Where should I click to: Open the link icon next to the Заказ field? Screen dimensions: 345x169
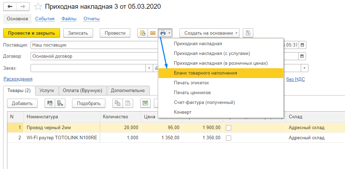click(x=156, y=68)
